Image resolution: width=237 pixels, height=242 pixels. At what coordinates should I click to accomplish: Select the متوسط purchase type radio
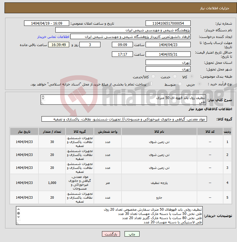(180, 84)
